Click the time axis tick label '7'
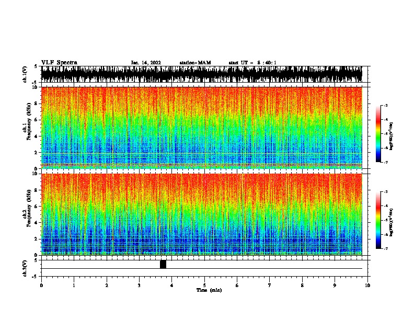 point(270,285)
